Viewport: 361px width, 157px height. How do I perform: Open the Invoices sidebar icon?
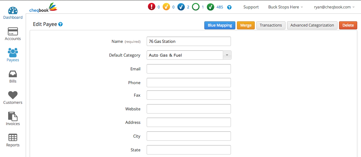tap(13, 116)
